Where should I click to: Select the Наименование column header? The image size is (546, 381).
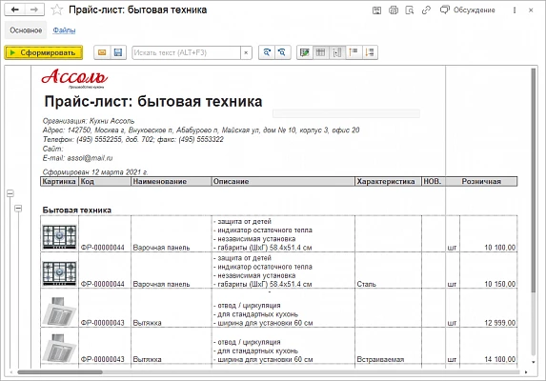click(x=172, y=182)
